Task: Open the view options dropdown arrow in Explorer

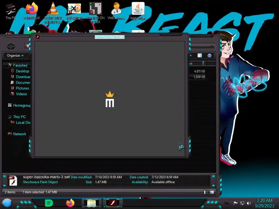Action: (x=190, y=56)
